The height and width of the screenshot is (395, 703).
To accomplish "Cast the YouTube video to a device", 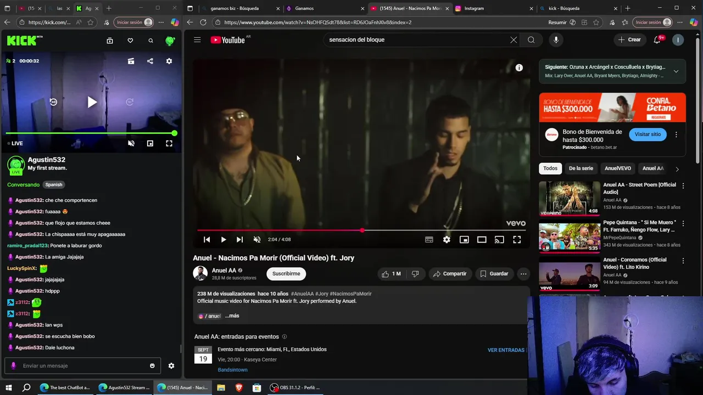I will (499, 240).
